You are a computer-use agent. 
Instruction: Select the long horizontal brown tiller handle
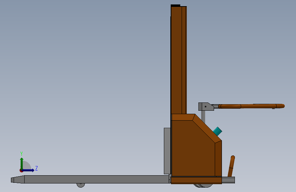tap(252, 106)
